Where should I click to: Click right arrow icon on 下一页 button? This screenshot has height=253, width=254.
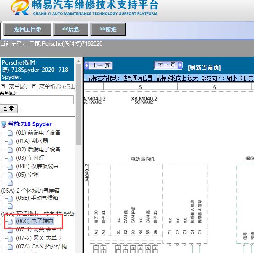click(180, 65)
